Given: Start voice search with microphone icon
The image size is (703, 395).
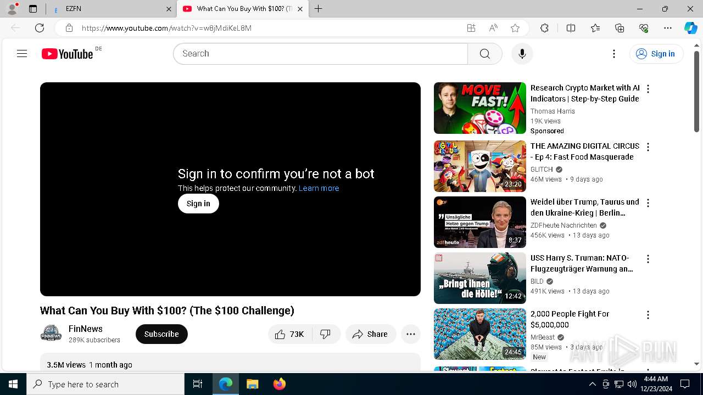Looking at the screenshot, I should (522, 54).
